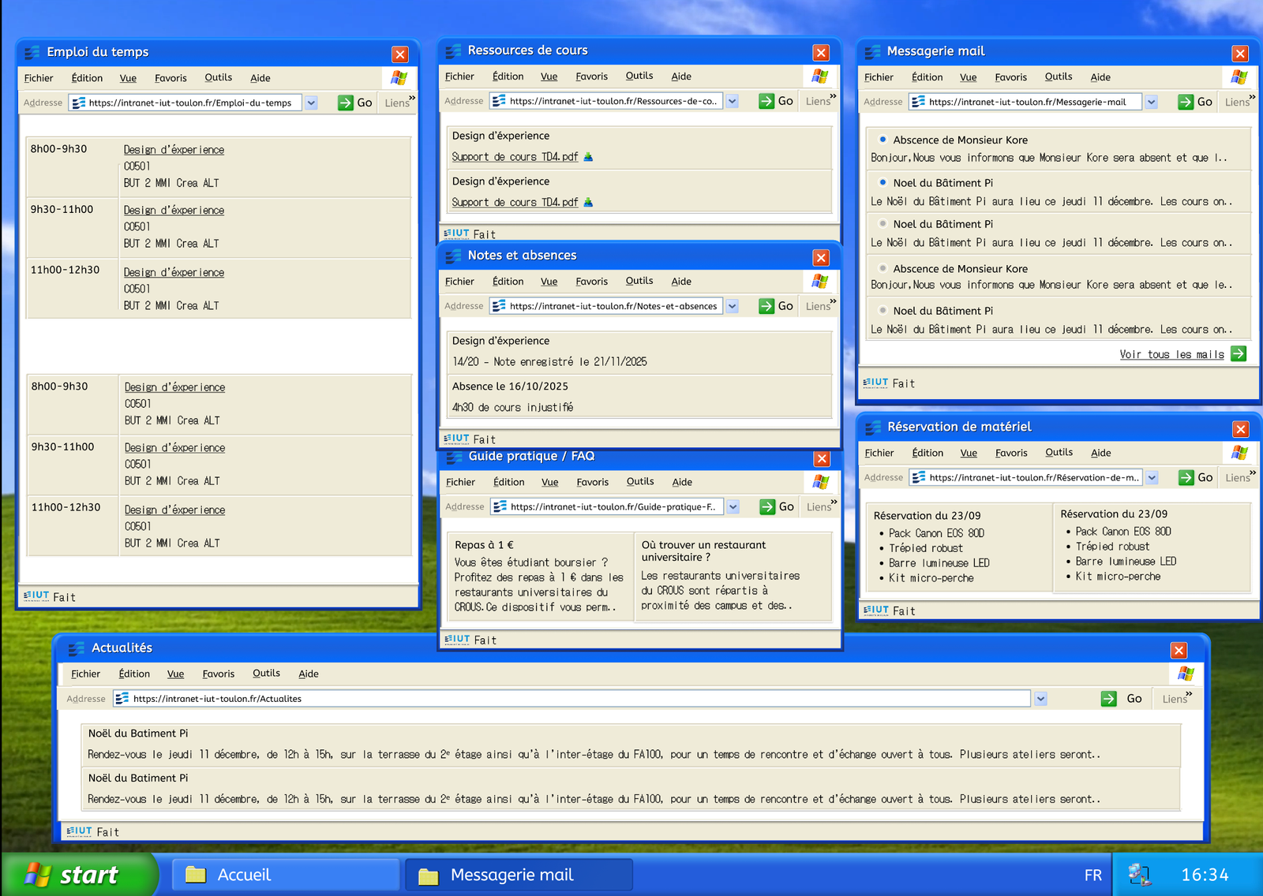Screen dimensions: 1263x896
Task: Toggle blue unread dot on first Noel du Bâtiment Pi mail
Action: coord(883,182)
